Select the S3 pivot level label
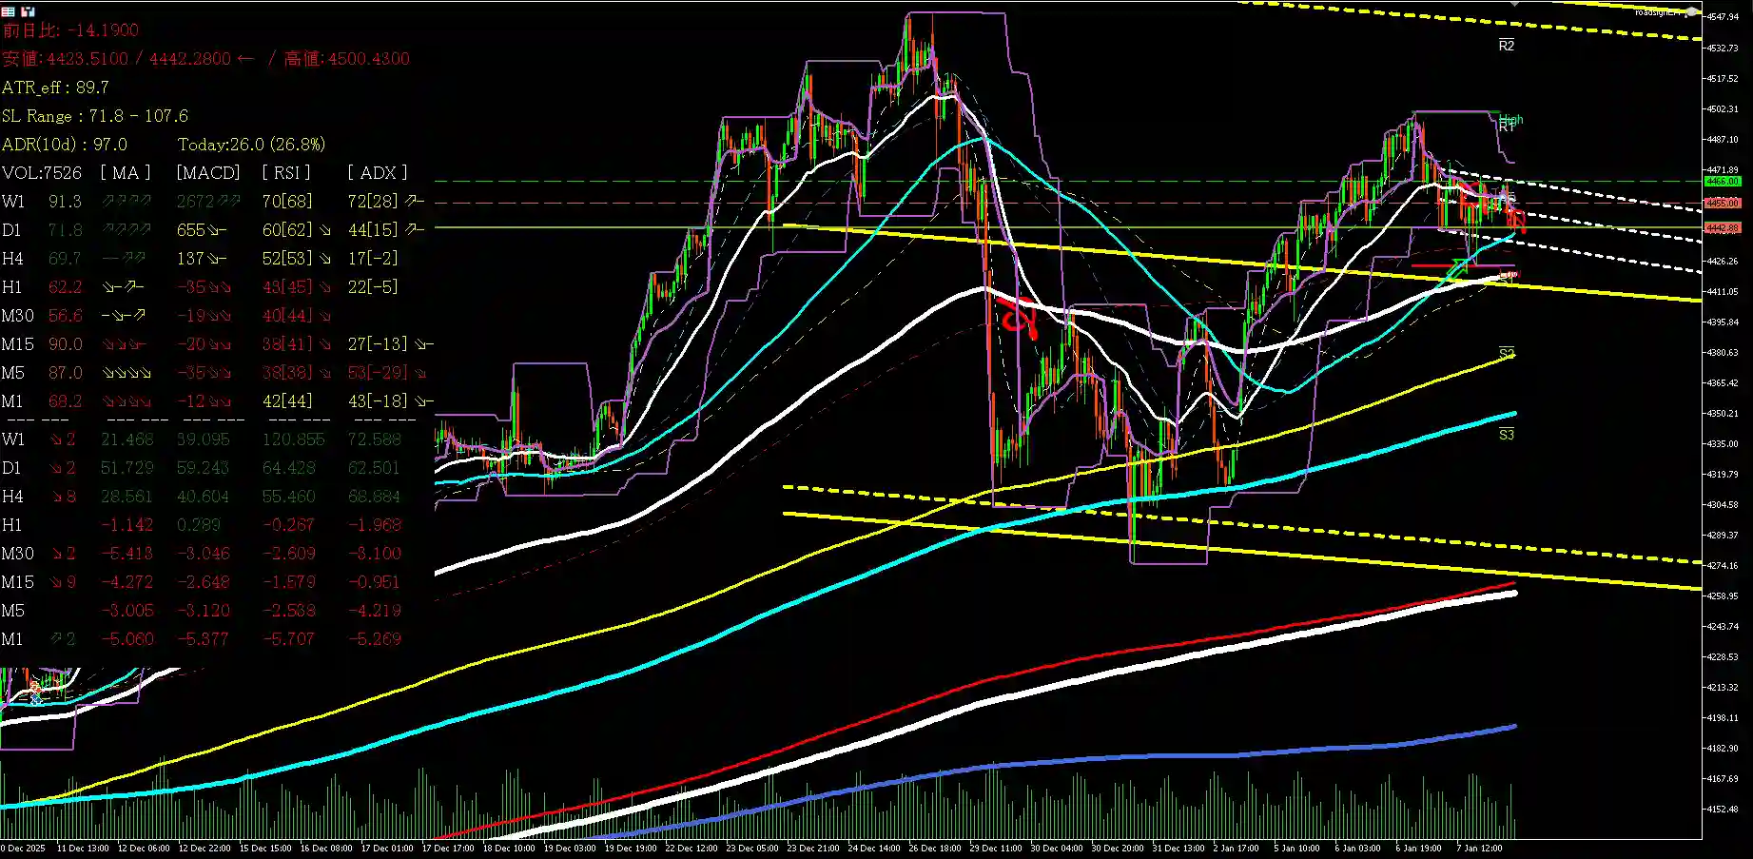The width and height of the screenshot is (1753, 859). click(x=1506, y=435)
